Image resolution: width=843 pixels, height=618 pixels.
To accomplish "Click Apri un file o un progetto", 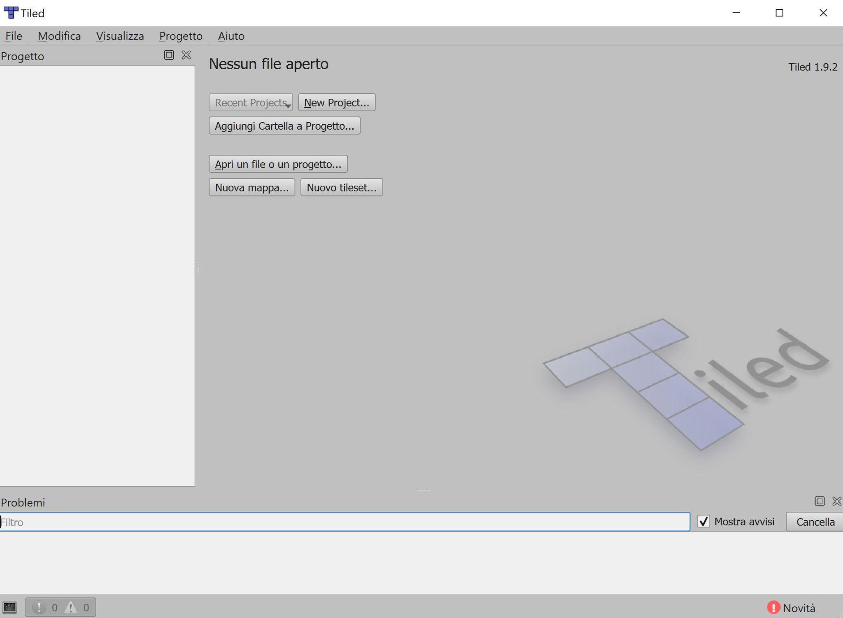I will [278, 164].
